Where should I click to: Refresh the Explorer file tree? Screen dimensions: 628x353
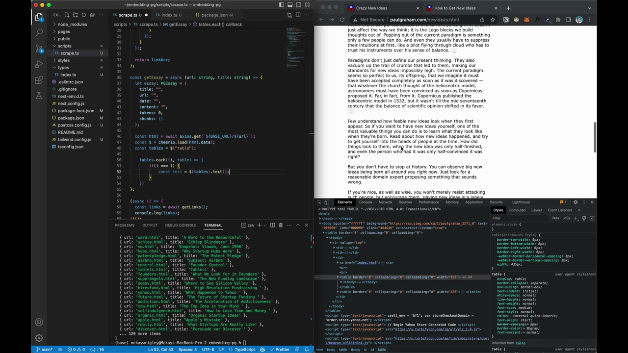click(x=83, y=15)
